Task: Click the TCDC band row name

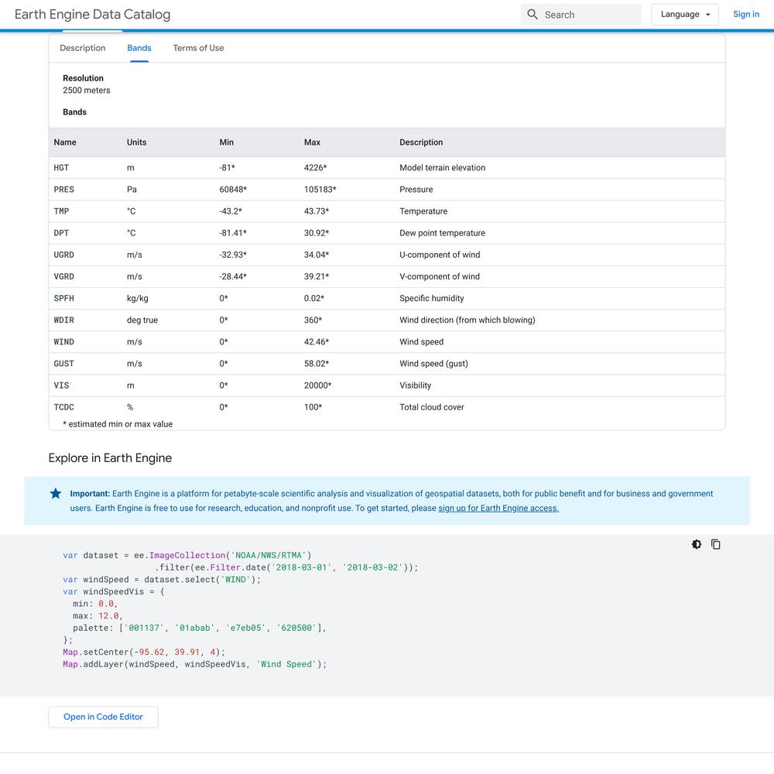Action: 63,407
